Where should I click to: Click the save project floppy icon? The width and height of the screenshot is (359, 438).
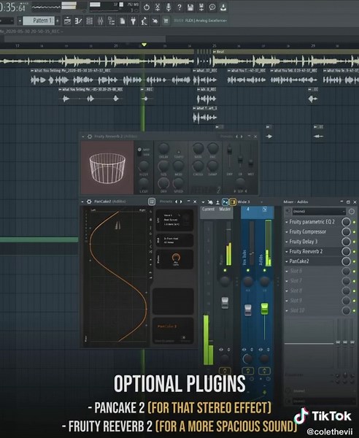point(190,7)
